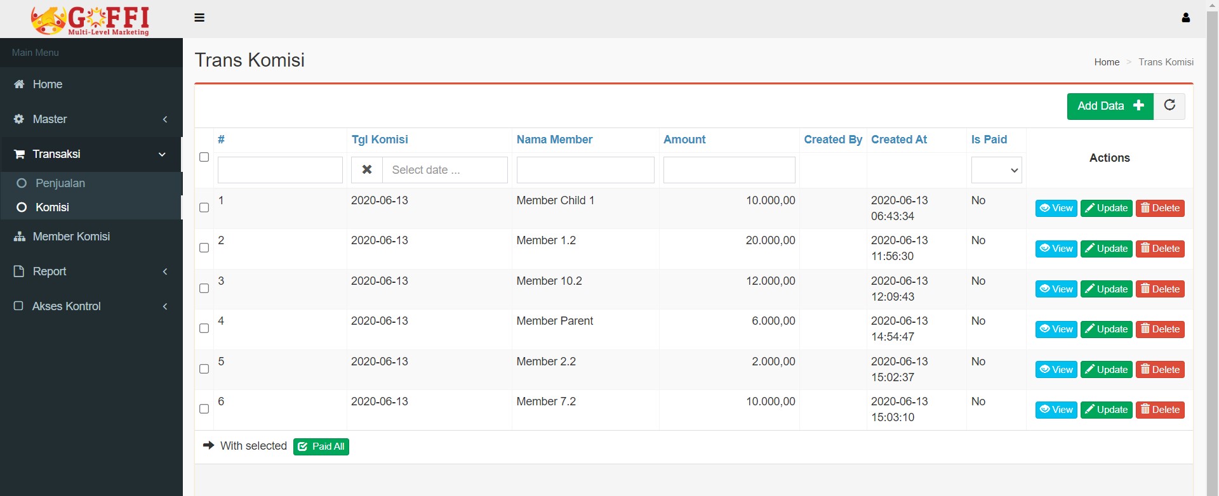Check the select-all checkbox in table header
The width and height of the screenshot is (1219, 496).
pyautogui.click(x=204, y=157)
